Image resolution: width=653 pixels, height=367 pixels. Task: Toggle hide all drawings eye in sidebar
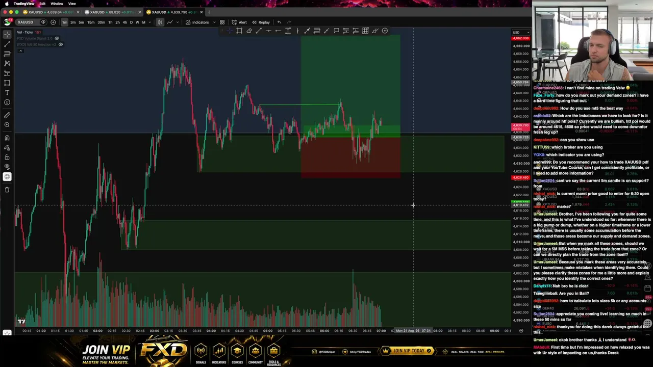7,167
